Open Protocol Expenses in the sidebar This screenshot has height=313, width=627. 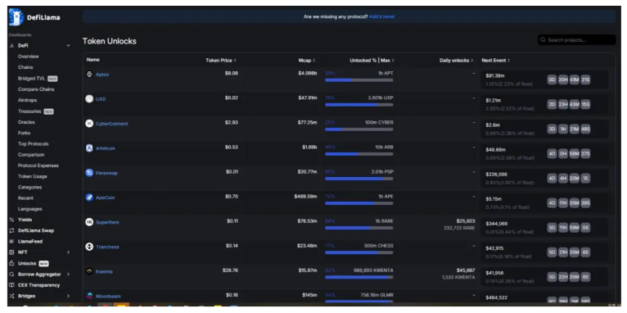(x=38, y=166)
